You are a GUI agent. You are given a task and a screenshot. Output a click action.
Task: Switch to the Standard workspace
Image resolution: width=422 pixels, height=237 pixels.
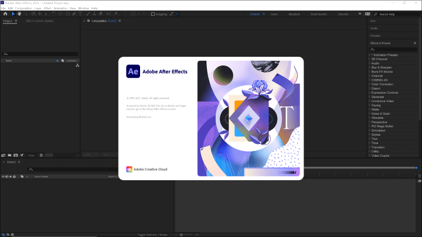(x=294, y=14)
